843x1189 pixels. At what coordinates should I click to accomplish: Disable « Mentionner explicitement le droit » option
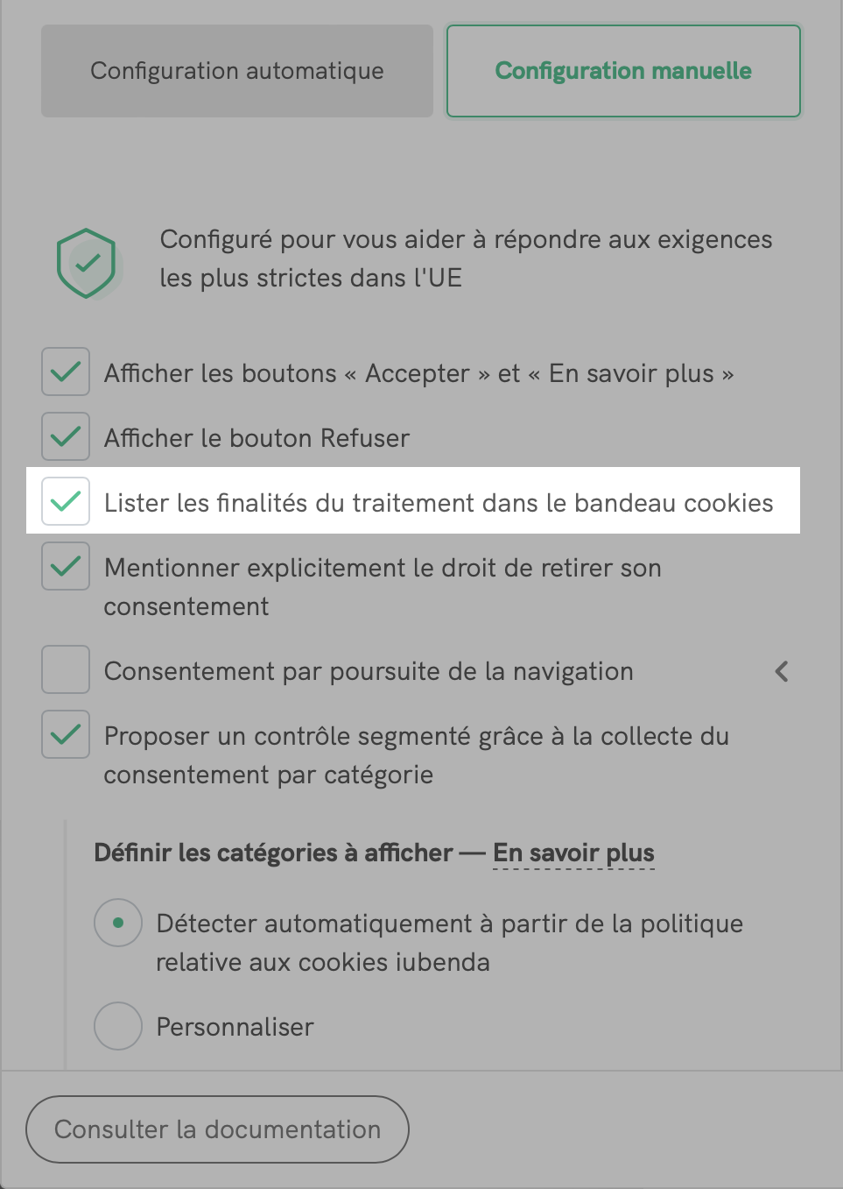[x=65, y=566]
